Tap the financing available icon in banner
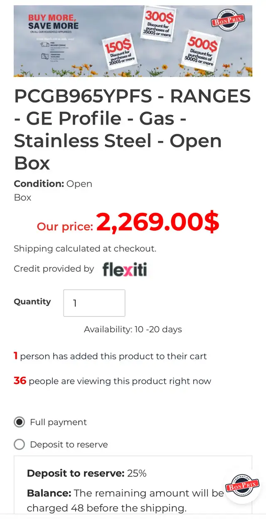266x519 pixels. click(44, 56)
